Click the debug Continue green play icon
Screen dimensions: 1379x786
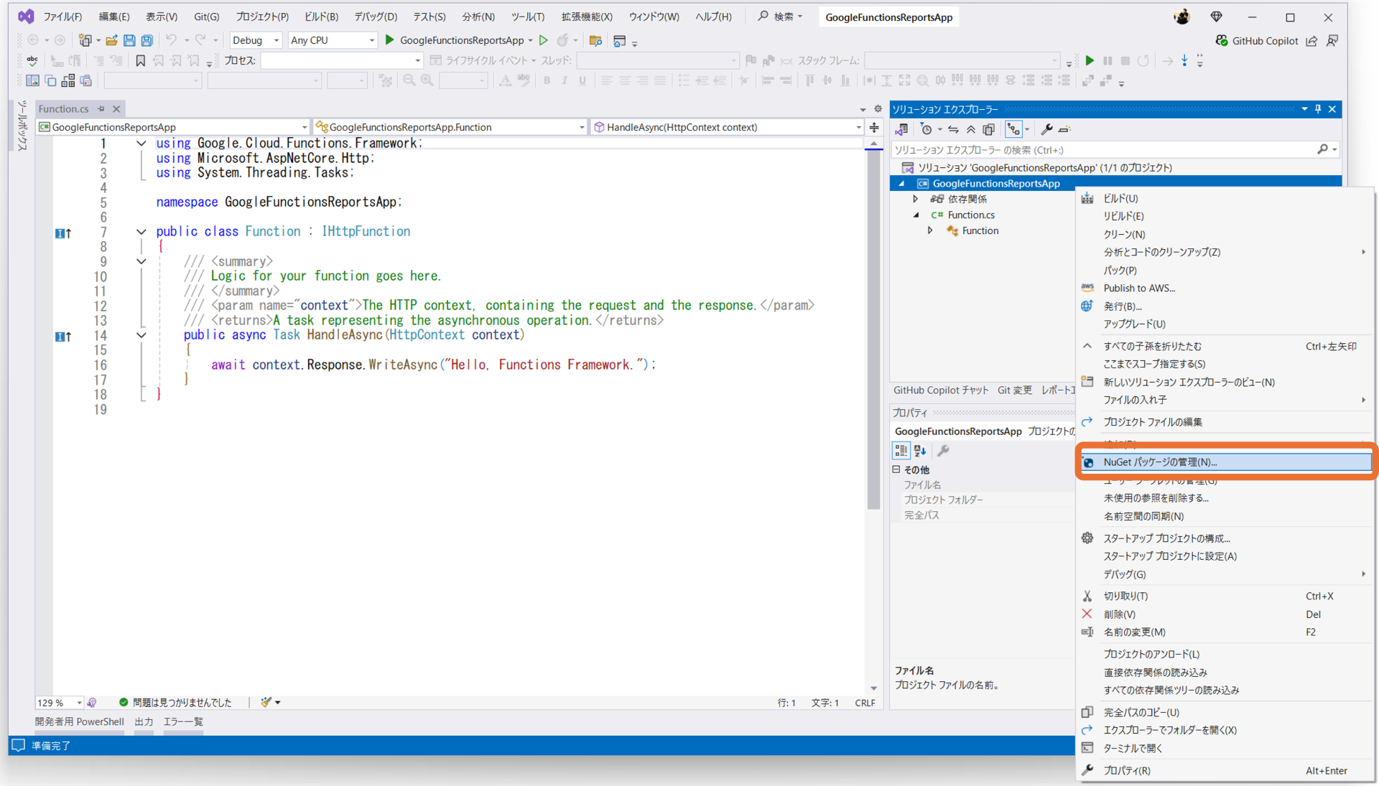click(1090, 61)
